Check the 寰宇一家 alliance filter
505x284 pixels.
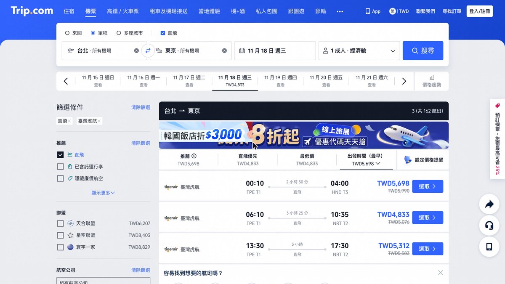(60, 247)
